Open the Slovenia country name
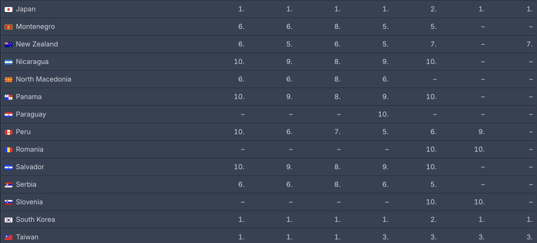The image size is (537, 243). click(29, 202)
